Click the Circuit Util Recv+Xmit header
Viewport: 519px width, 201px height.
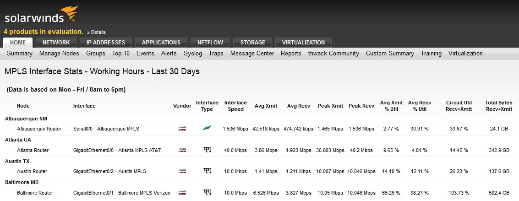point(459,106)
